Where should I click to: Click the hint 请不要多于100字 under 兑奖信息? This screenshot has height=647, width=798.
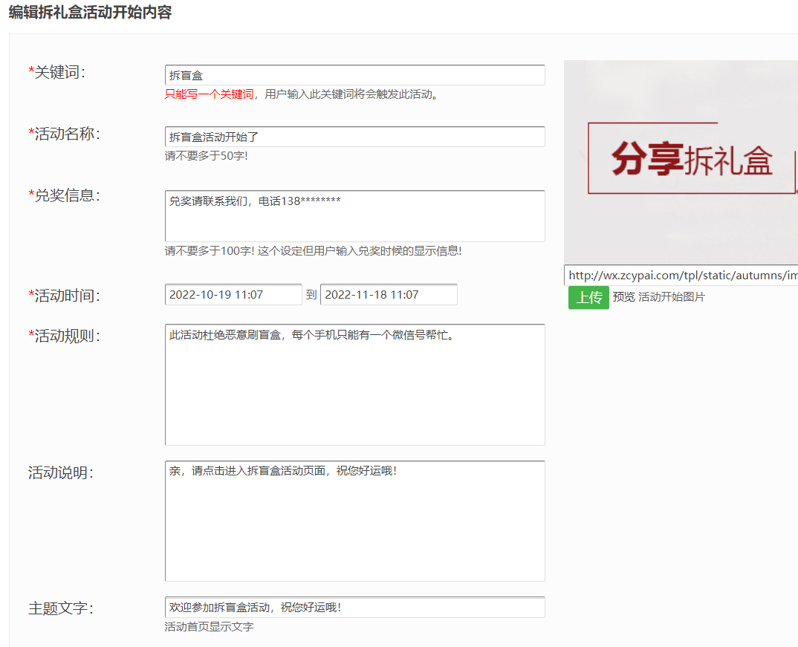[313, 251]
